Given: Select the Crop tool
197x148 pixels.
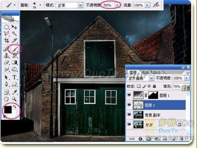Looking at the screenshot, I should pyautogui.click(x=6, y=41).
